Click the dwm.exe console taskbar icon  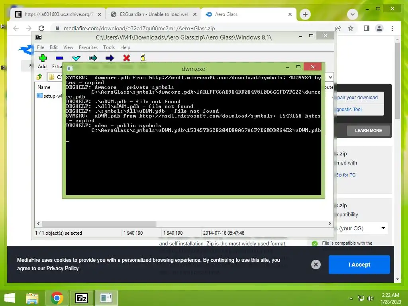pyautogui.click(x=106, y=298)
